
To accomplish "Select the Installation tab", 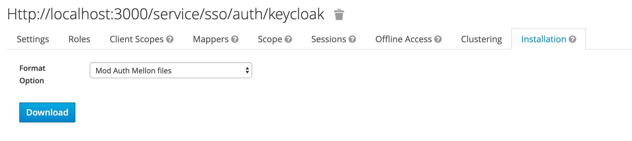I will click(x=543, y=39).
